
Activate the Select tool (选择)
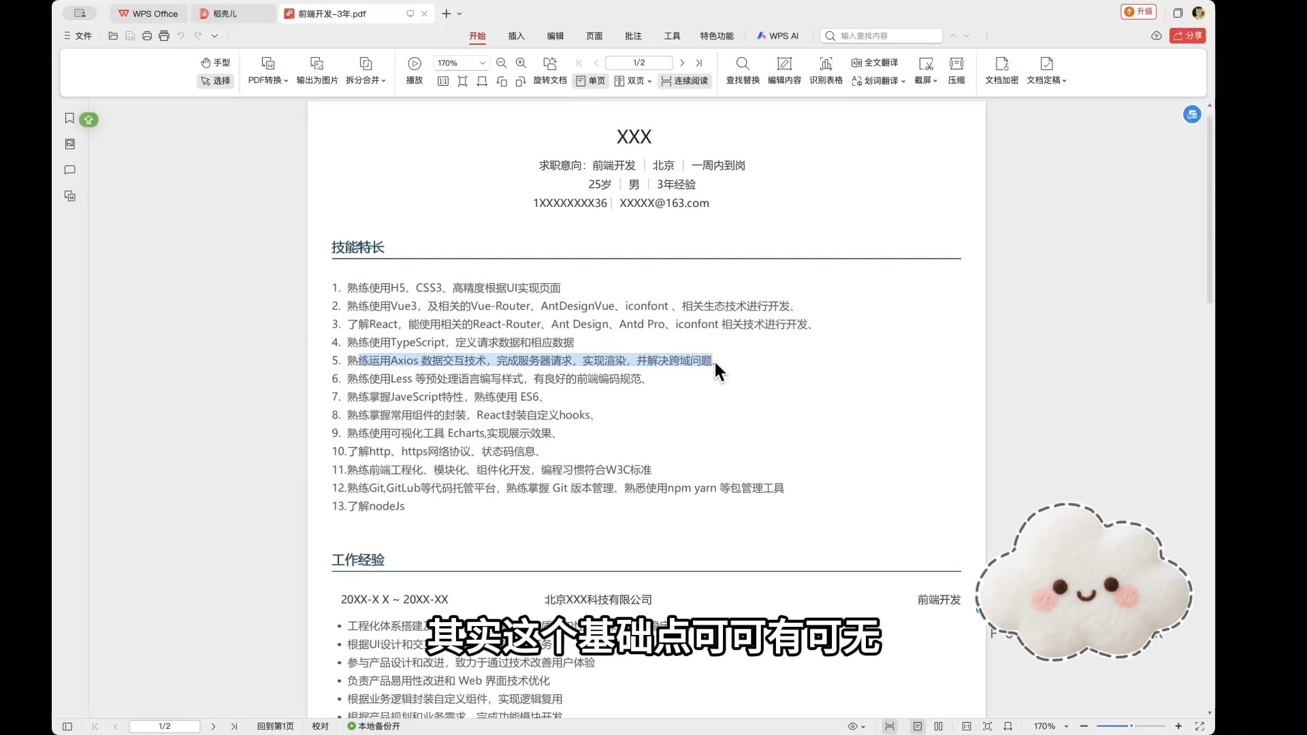(215, 81)
